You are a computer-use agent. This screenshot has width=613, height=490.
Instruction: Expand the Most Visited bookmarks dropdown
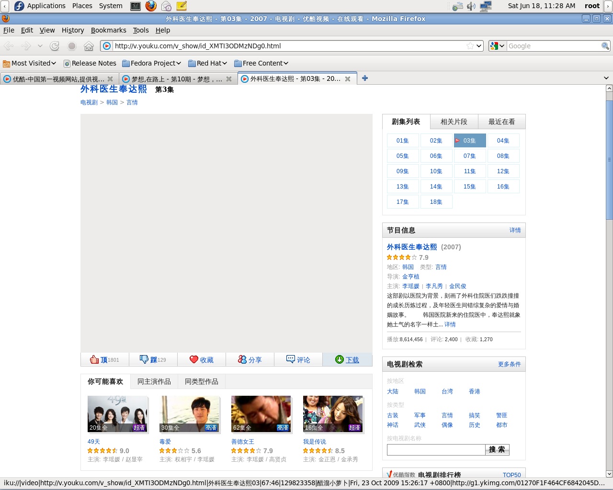tap(30, 63)
